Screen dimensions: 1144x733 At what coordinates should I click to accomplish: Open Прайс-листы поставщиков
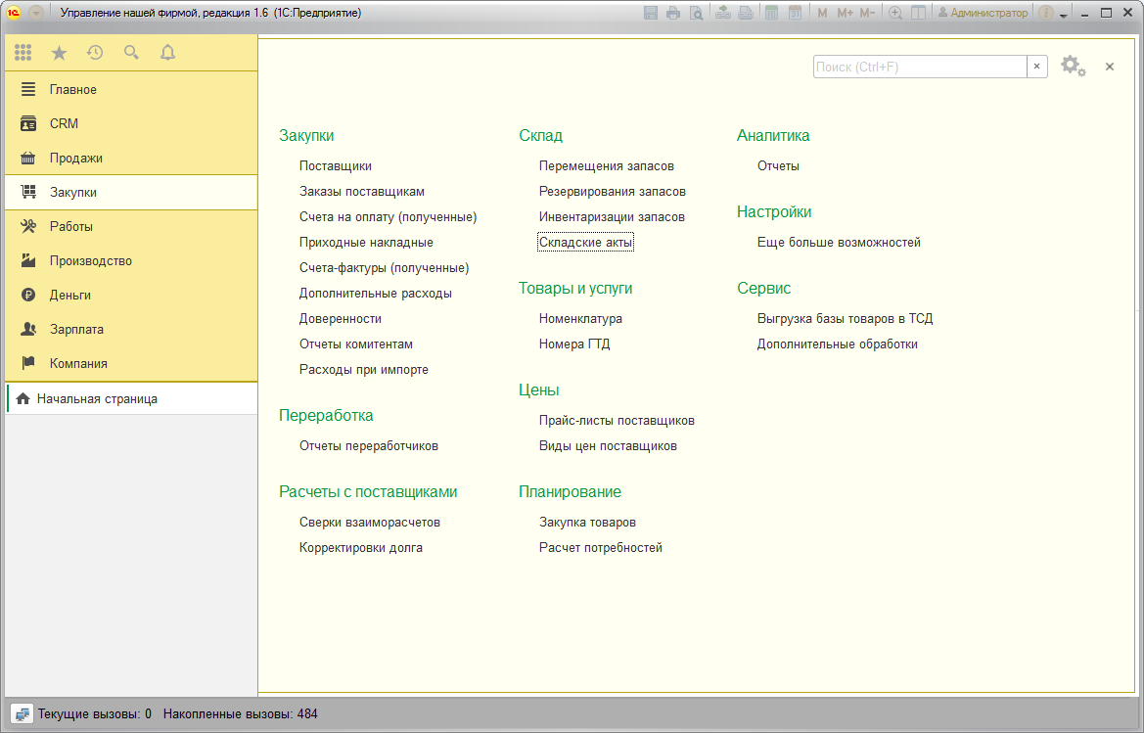[617, 420]
